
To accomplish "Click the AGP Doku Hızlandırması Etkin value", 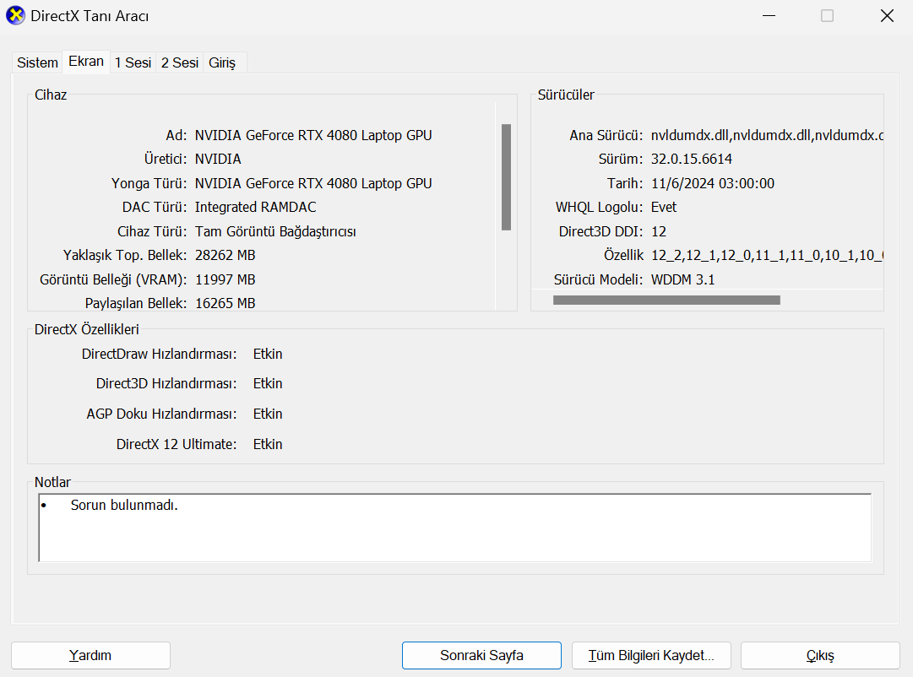I will click(268, 414).
